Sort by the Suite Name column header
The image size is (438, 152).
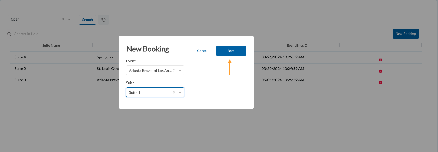pos(51,46)
